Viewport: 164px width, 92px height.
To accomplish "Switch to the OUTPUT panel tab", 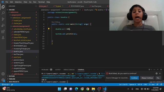I will point(58,70).
